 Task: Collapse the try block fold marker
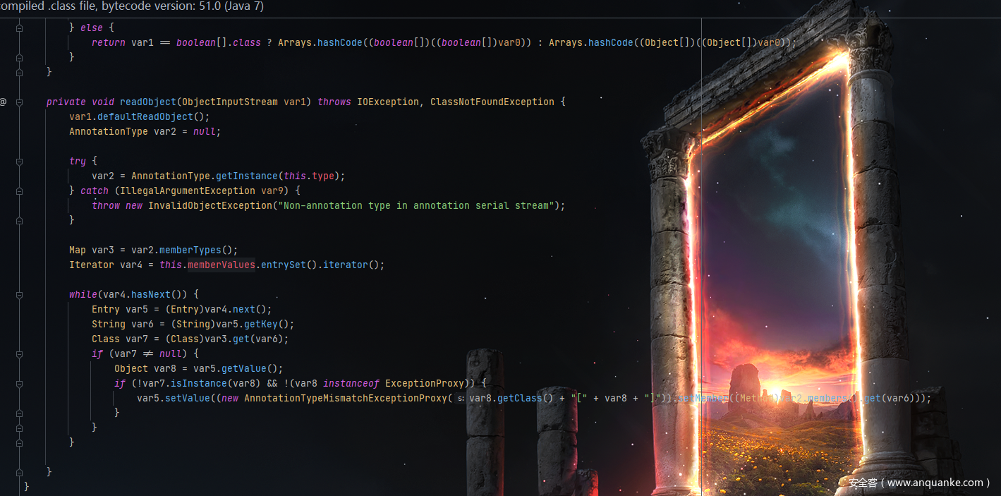pyautogui.click(x=19, y=161)
